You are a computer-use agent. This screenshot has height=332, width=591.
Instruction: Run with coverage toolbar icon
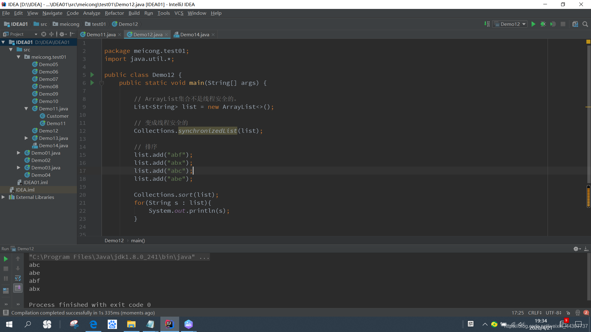[x=553, y=24]
